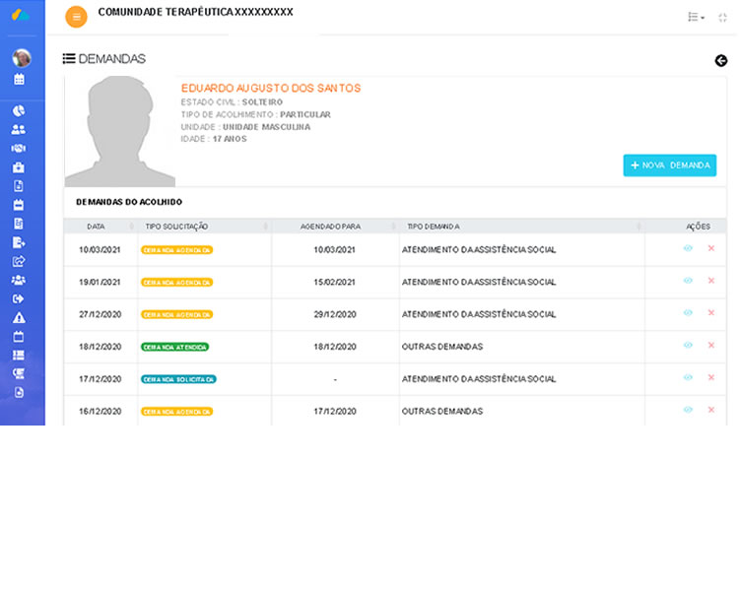Open the pie chart dashboard icon in sidebar
Viewport: 739px width, 591px height.
click(x=19, y=111)
